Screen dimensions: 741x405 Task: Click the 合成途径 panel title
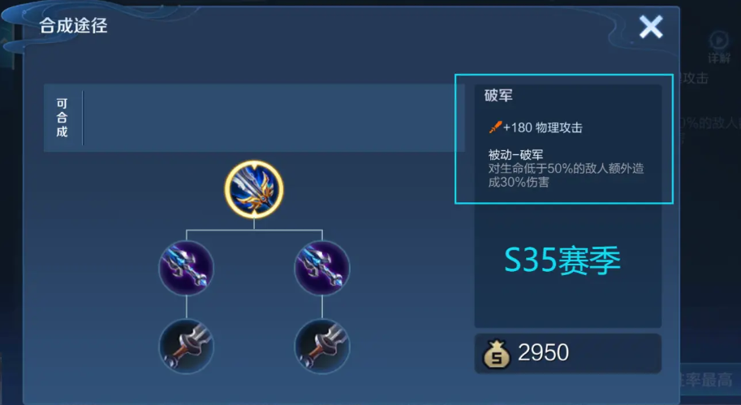coord(73,25)
